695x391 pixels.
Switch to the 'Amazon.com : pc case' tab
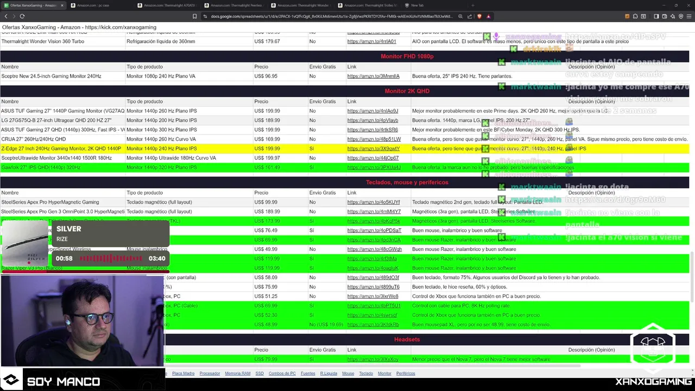(100, 5)
